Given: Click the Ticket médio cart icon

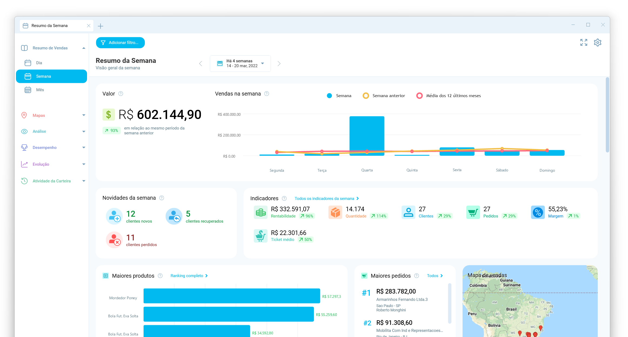Looking at the screenshot, I should [x=261, y=236].
